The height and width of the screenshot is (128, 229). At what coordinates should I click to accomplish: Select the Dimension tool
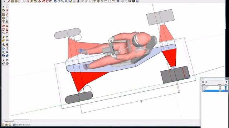[x=7, y=37]
